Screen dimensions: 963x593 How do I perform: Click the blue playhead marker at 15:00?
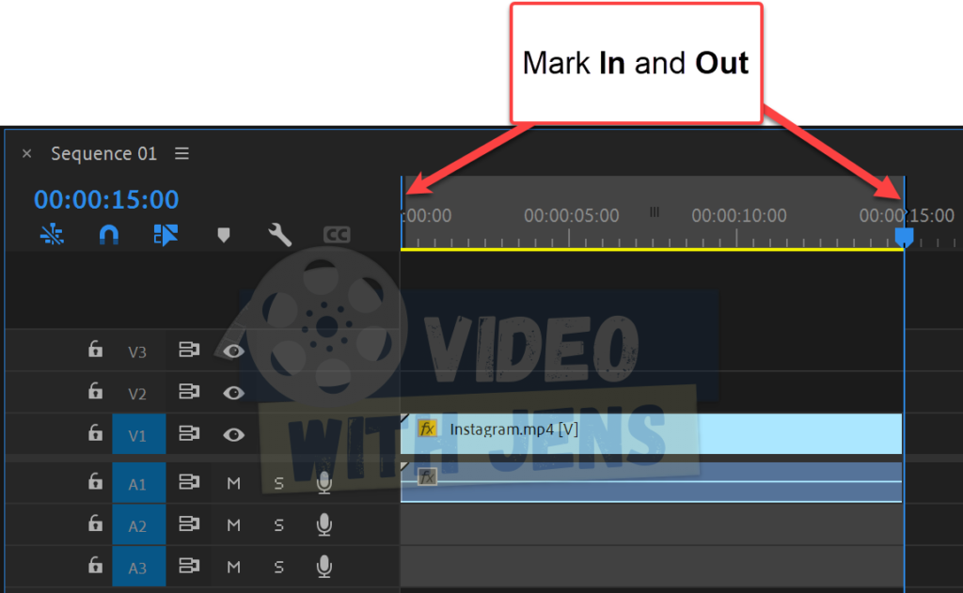pyautogui.click(x=904, y=236)
